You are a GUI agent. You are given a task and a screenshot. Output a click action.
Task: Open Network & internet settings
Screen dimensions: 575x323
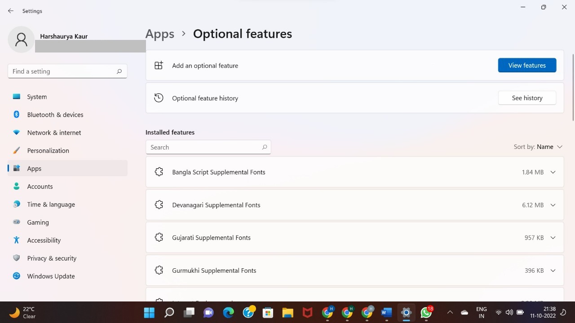pyautogui.click(x=53, y=132)
